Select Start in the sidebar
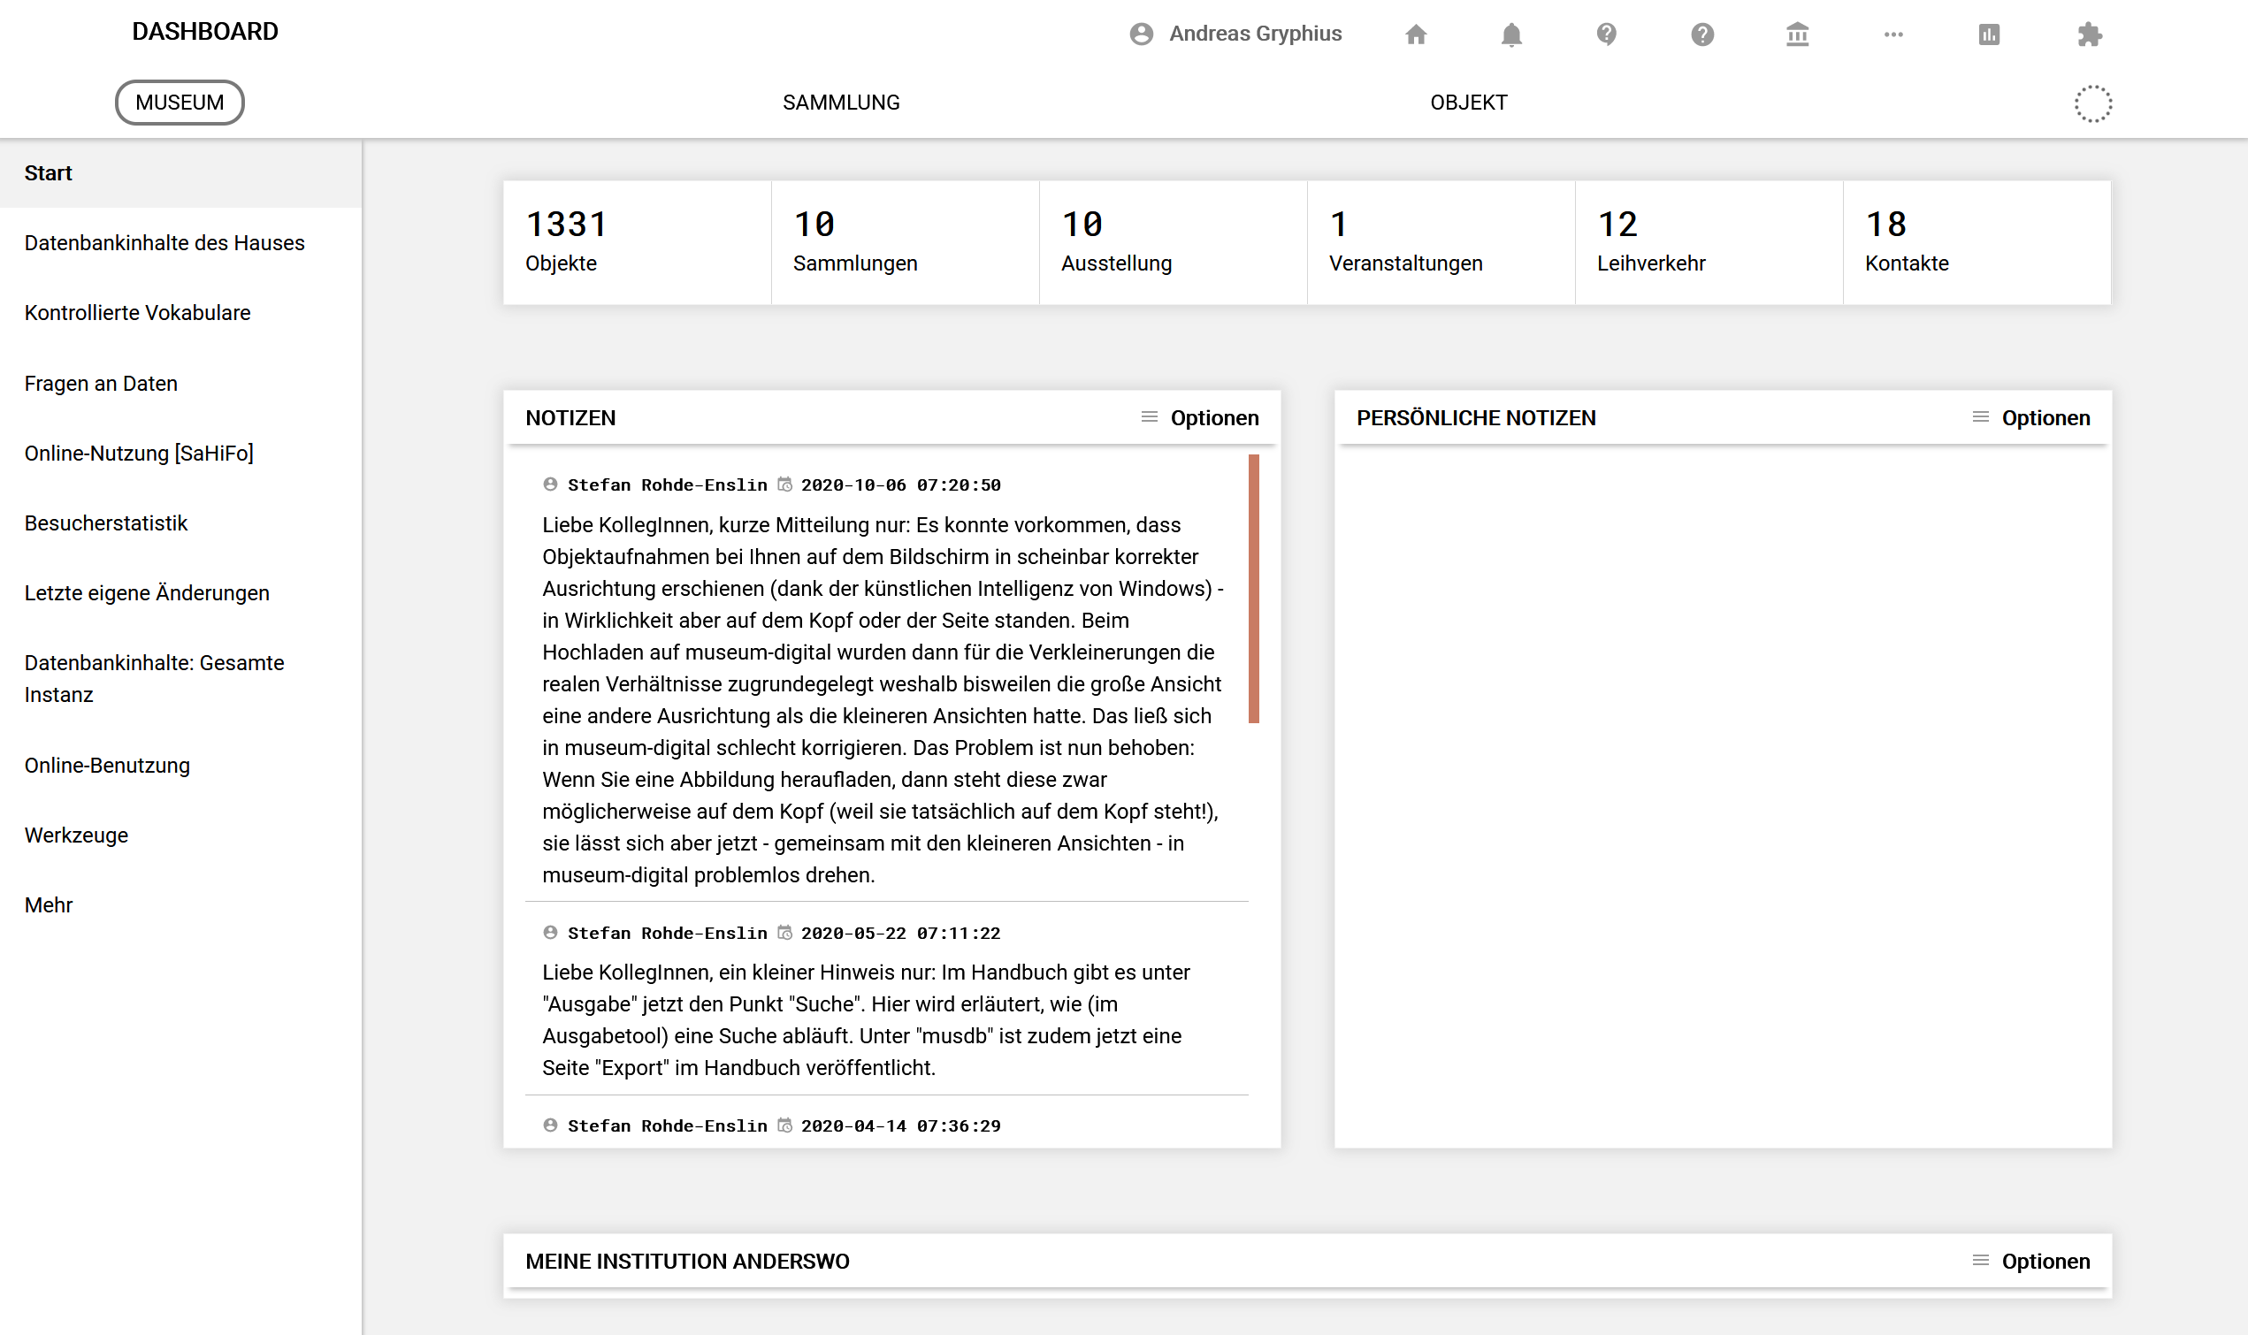 (x=180, y=172)
